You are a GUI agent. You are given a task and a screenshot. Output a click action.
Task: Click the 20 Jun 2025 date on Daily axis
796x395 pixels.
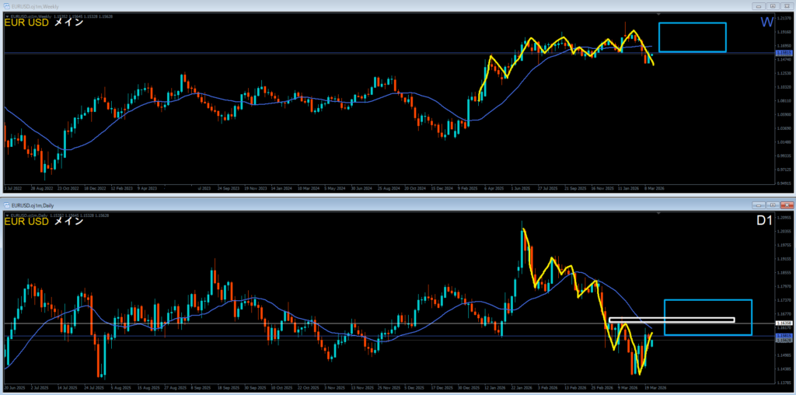[x=14, y=388]
